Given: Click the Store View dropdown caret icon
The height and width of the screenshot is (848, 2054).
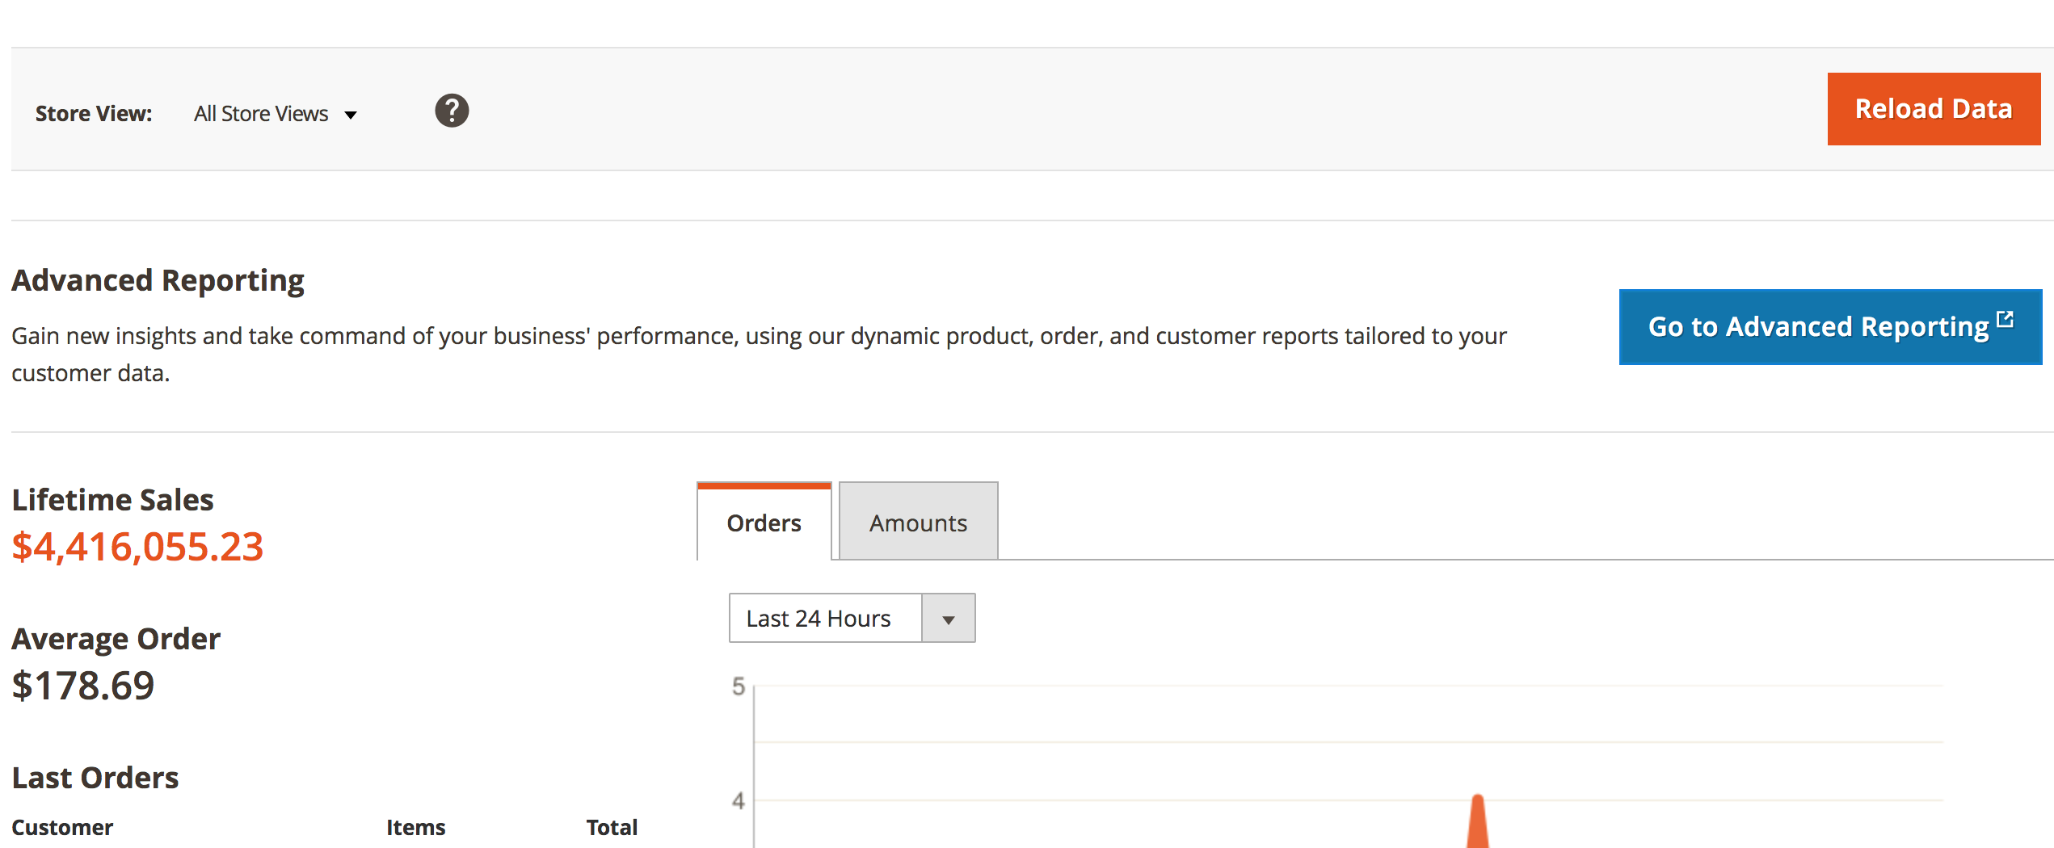Looking at the screenshot, I should pyautogui.click(x=351, y=115).
